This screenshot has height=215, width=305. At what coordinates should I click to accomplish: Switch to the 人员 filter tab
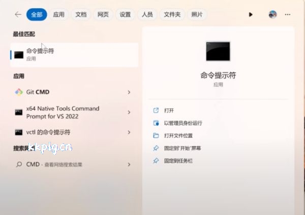(x=147, y=15)
